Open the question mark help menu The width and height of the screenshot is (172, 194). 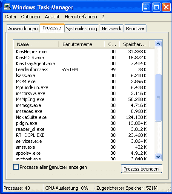[103, 17]
